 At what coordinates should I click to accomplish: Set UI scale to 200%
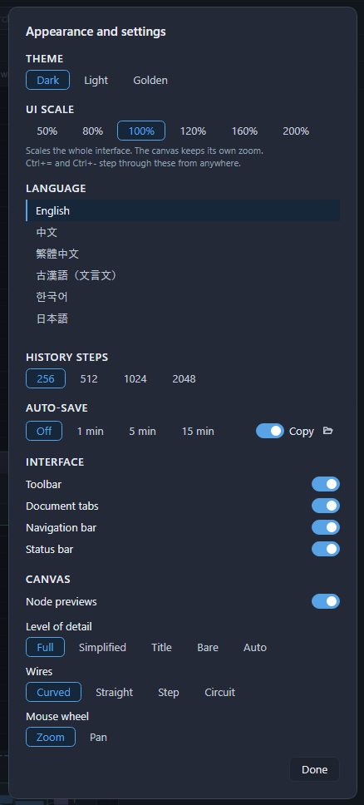click(296, 131)
